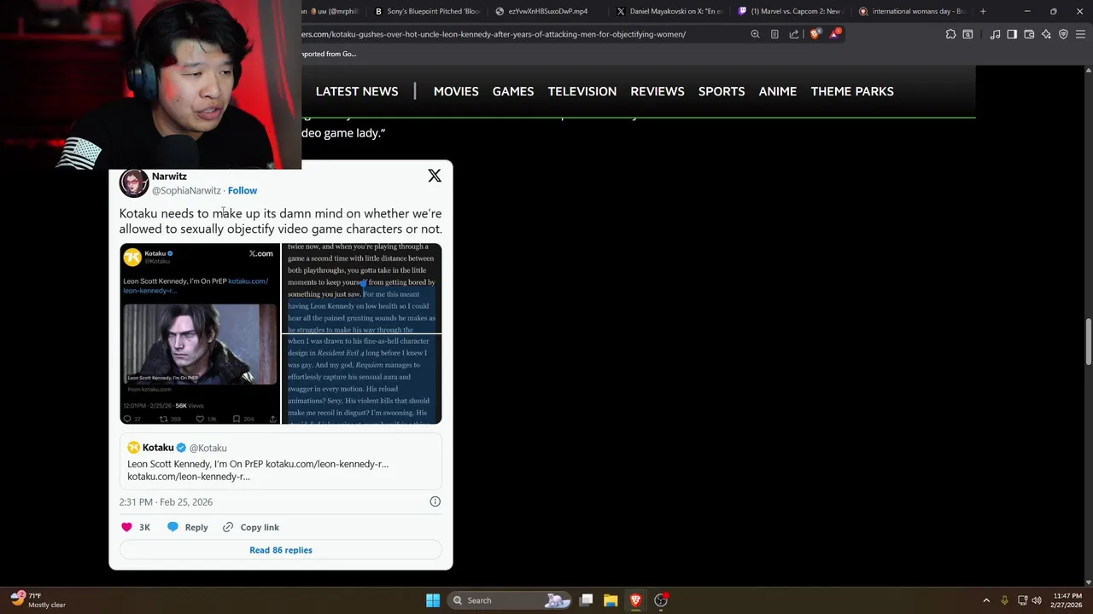This screenshot has height=614, width=1093.
Task: Close the embedded tweet via X logo
Action: pyautogui.click(x=435, y=176)
